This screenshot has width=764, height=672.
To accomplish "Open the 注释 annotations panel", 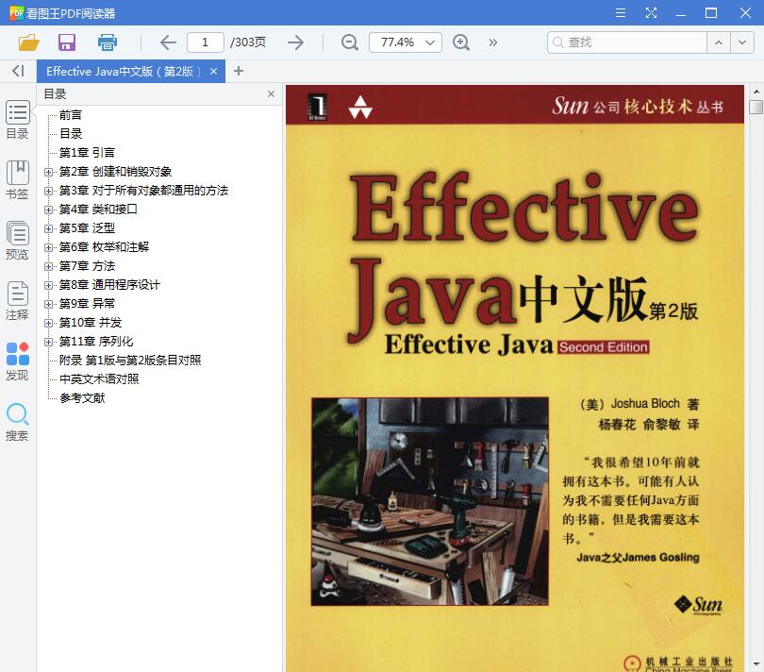I will pos(18,301).
